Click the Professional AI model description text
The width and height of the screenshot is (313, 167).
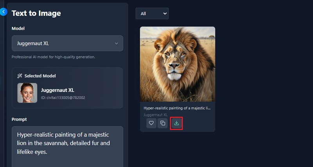coord(53,57)
